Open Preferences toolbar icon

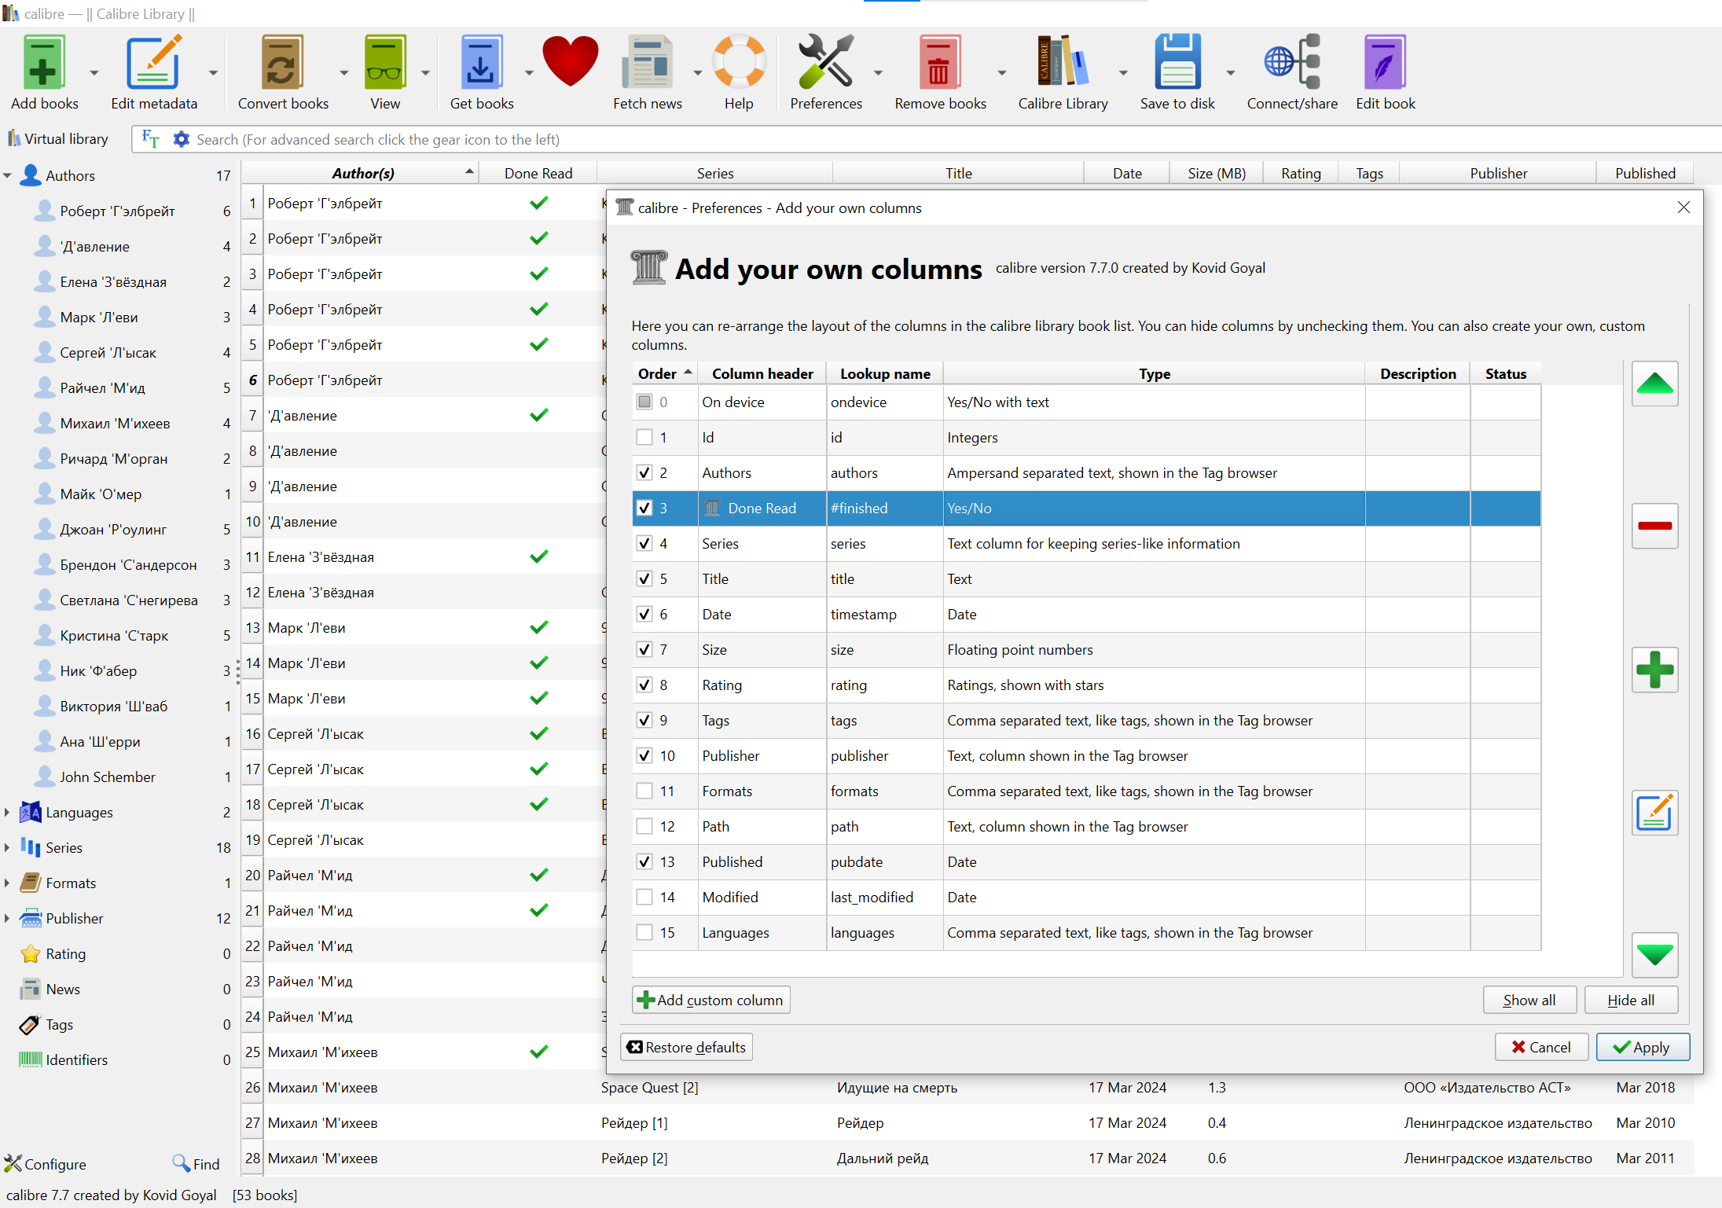(x=825, y=62)
